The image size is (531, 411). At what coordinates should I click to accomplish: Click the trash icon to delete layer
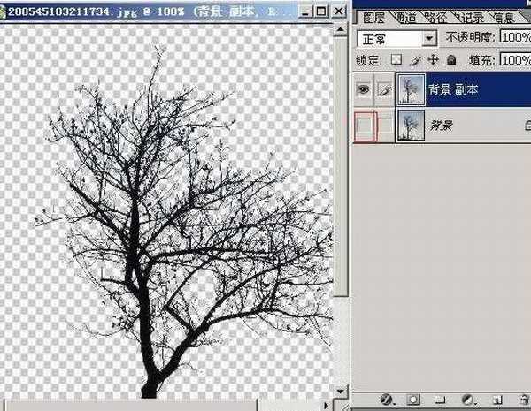(x=521, y=400)
